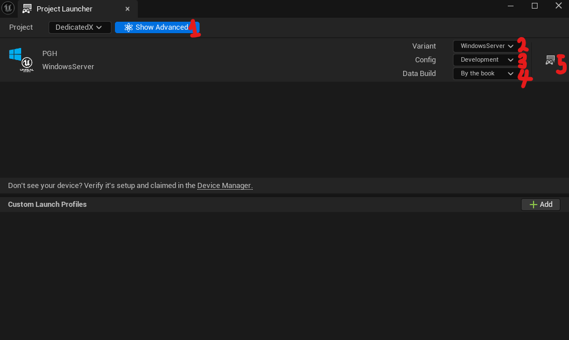Open the DedicatedX project dropdown
This screenshot has height=340, width=569.
[80, 27]
